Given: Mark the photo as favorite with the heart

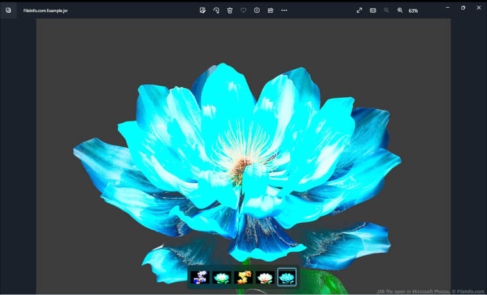Looking at the screenshot, I should coord(243,10).
